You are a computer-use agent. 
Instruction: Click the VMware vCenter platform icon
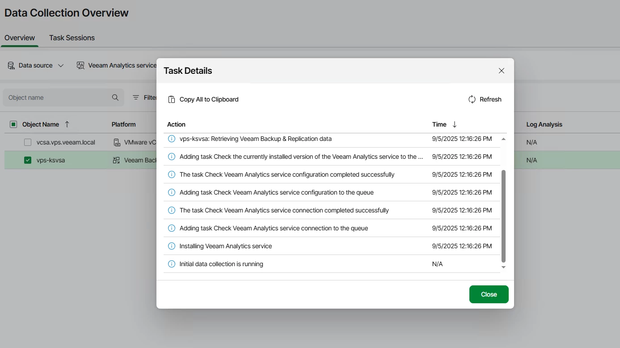[117, 142]
